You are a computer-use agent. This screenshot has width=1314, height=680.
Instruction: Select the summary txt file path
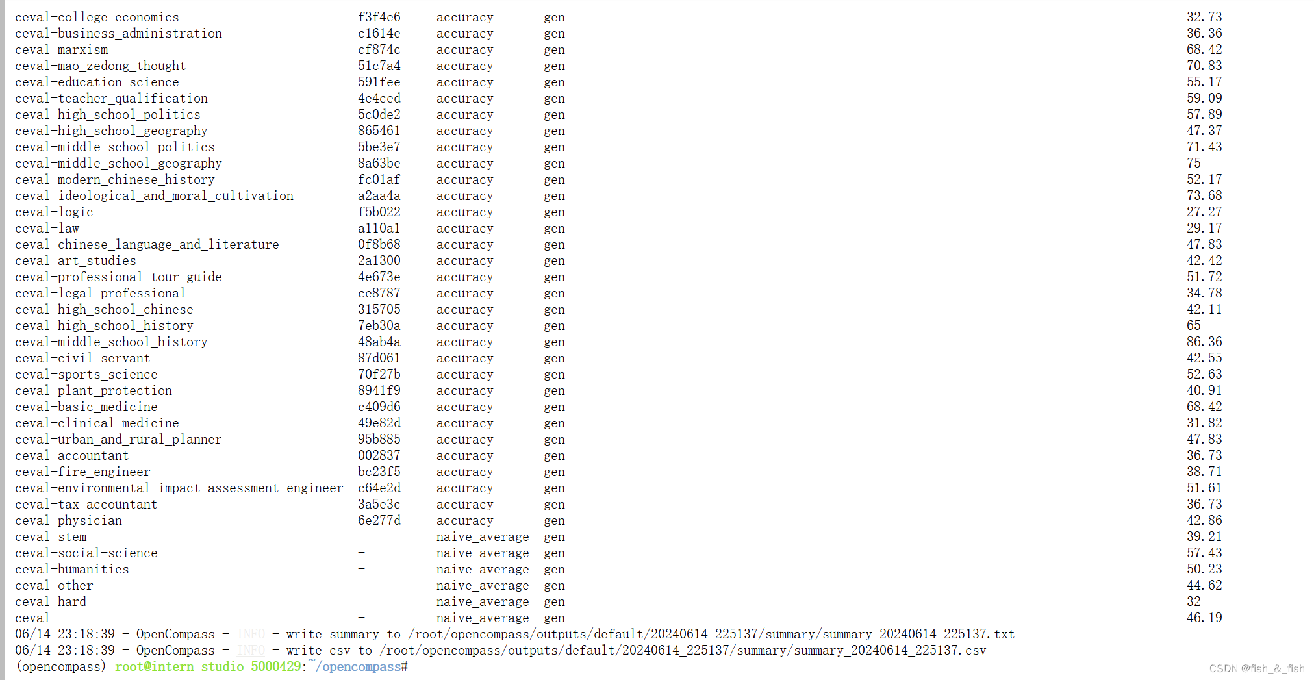(711, 635)
